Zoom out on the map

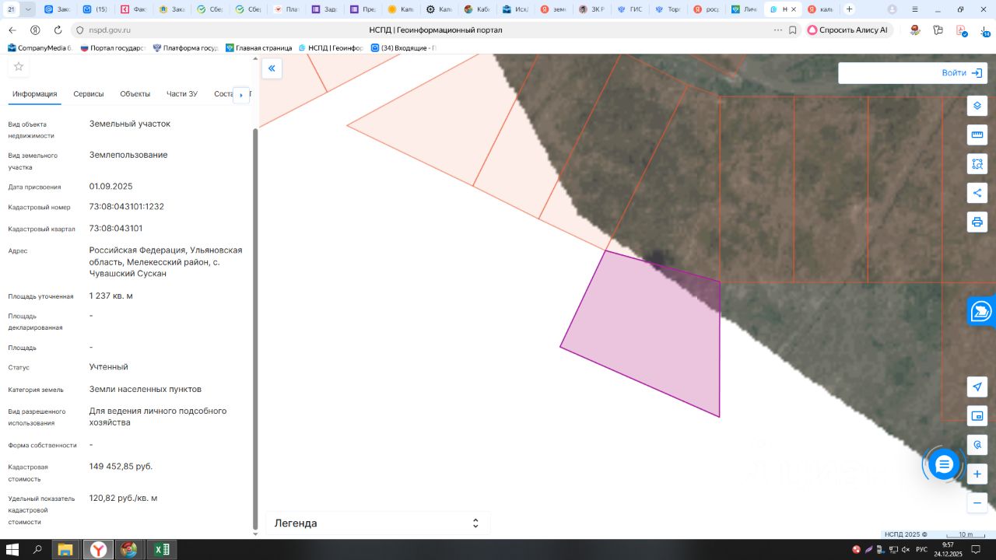tap(977, 502)
